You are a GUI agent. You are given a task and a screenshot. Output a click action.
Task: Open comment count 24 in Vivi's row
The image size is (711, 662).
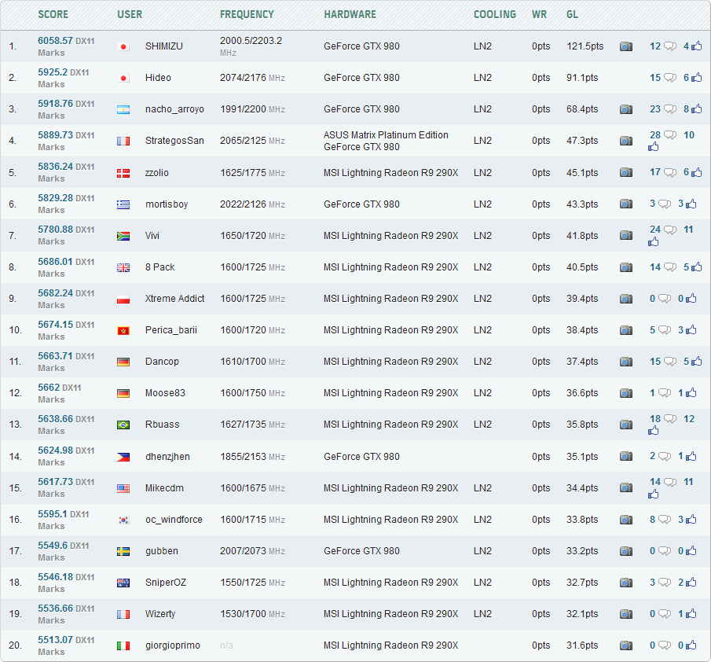(x=654, y=229)
